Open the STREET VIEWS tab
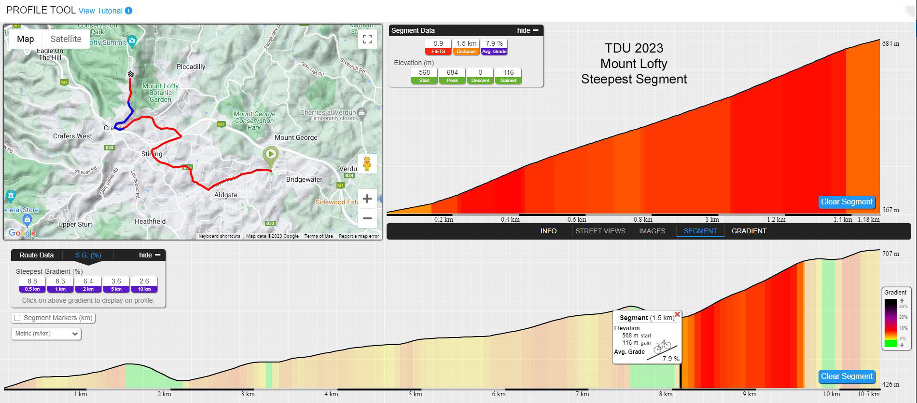The image size is (917, 403). (600, 231)
